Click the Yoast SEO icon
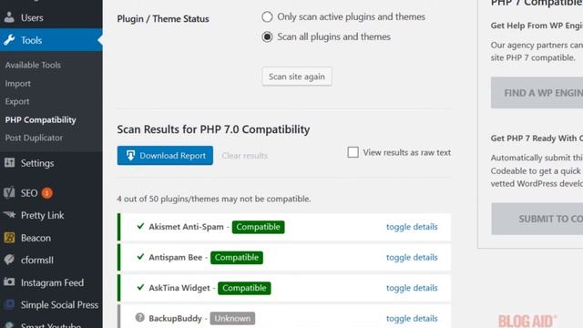Viewport: 583px width, 328px height. pyautogui.click(x=9, y=192)
